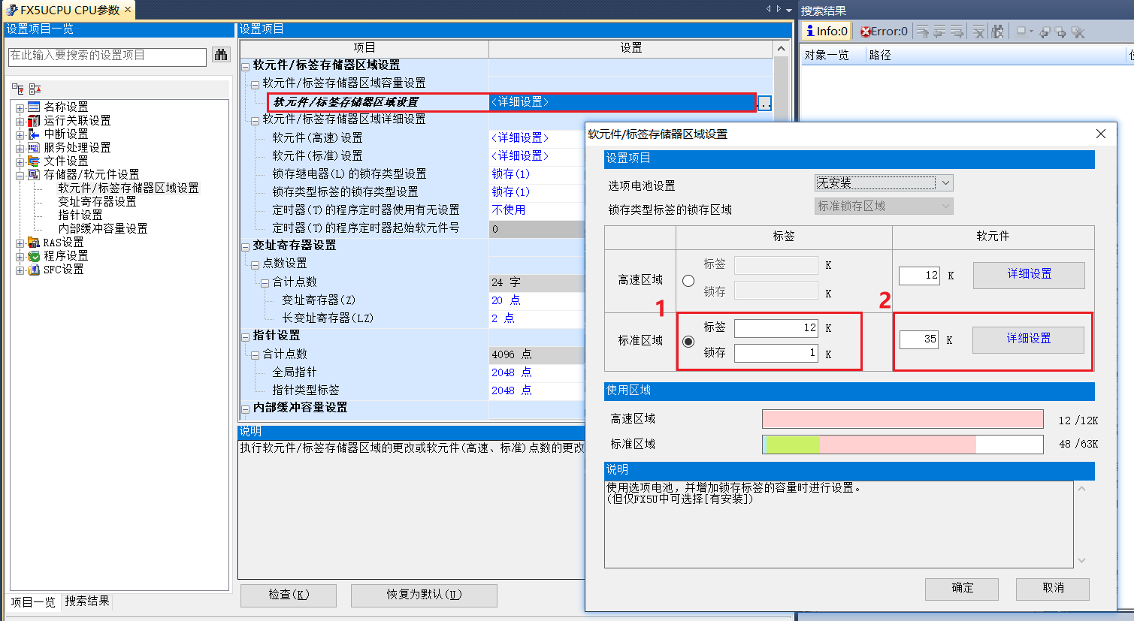Image resolution: width=1134 pixels, height=621 pixels.
Task: Toggle the Info:0 filter button
Action: point(827,32)
